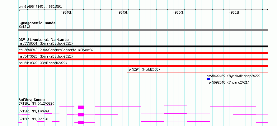
Task: Click the right arrow of the ruler
Action: point(267,10)
